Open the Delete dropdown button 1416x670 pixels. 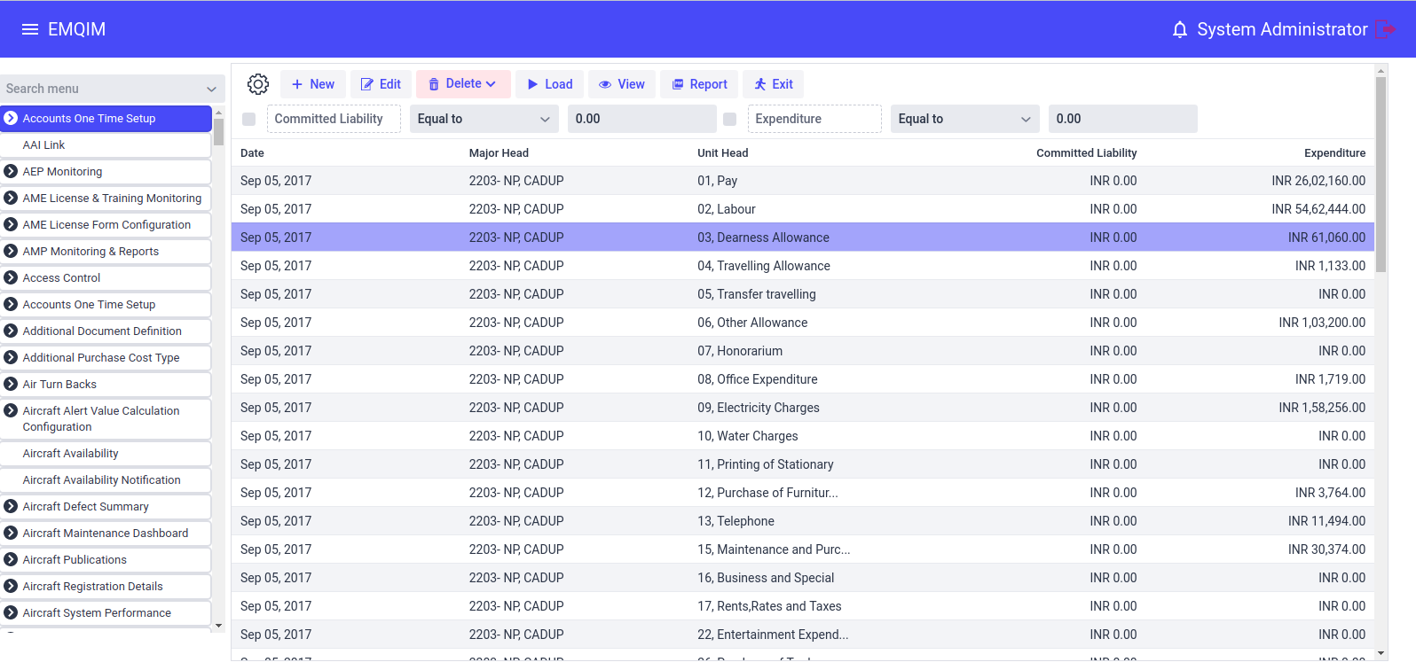tap(463, 84)
